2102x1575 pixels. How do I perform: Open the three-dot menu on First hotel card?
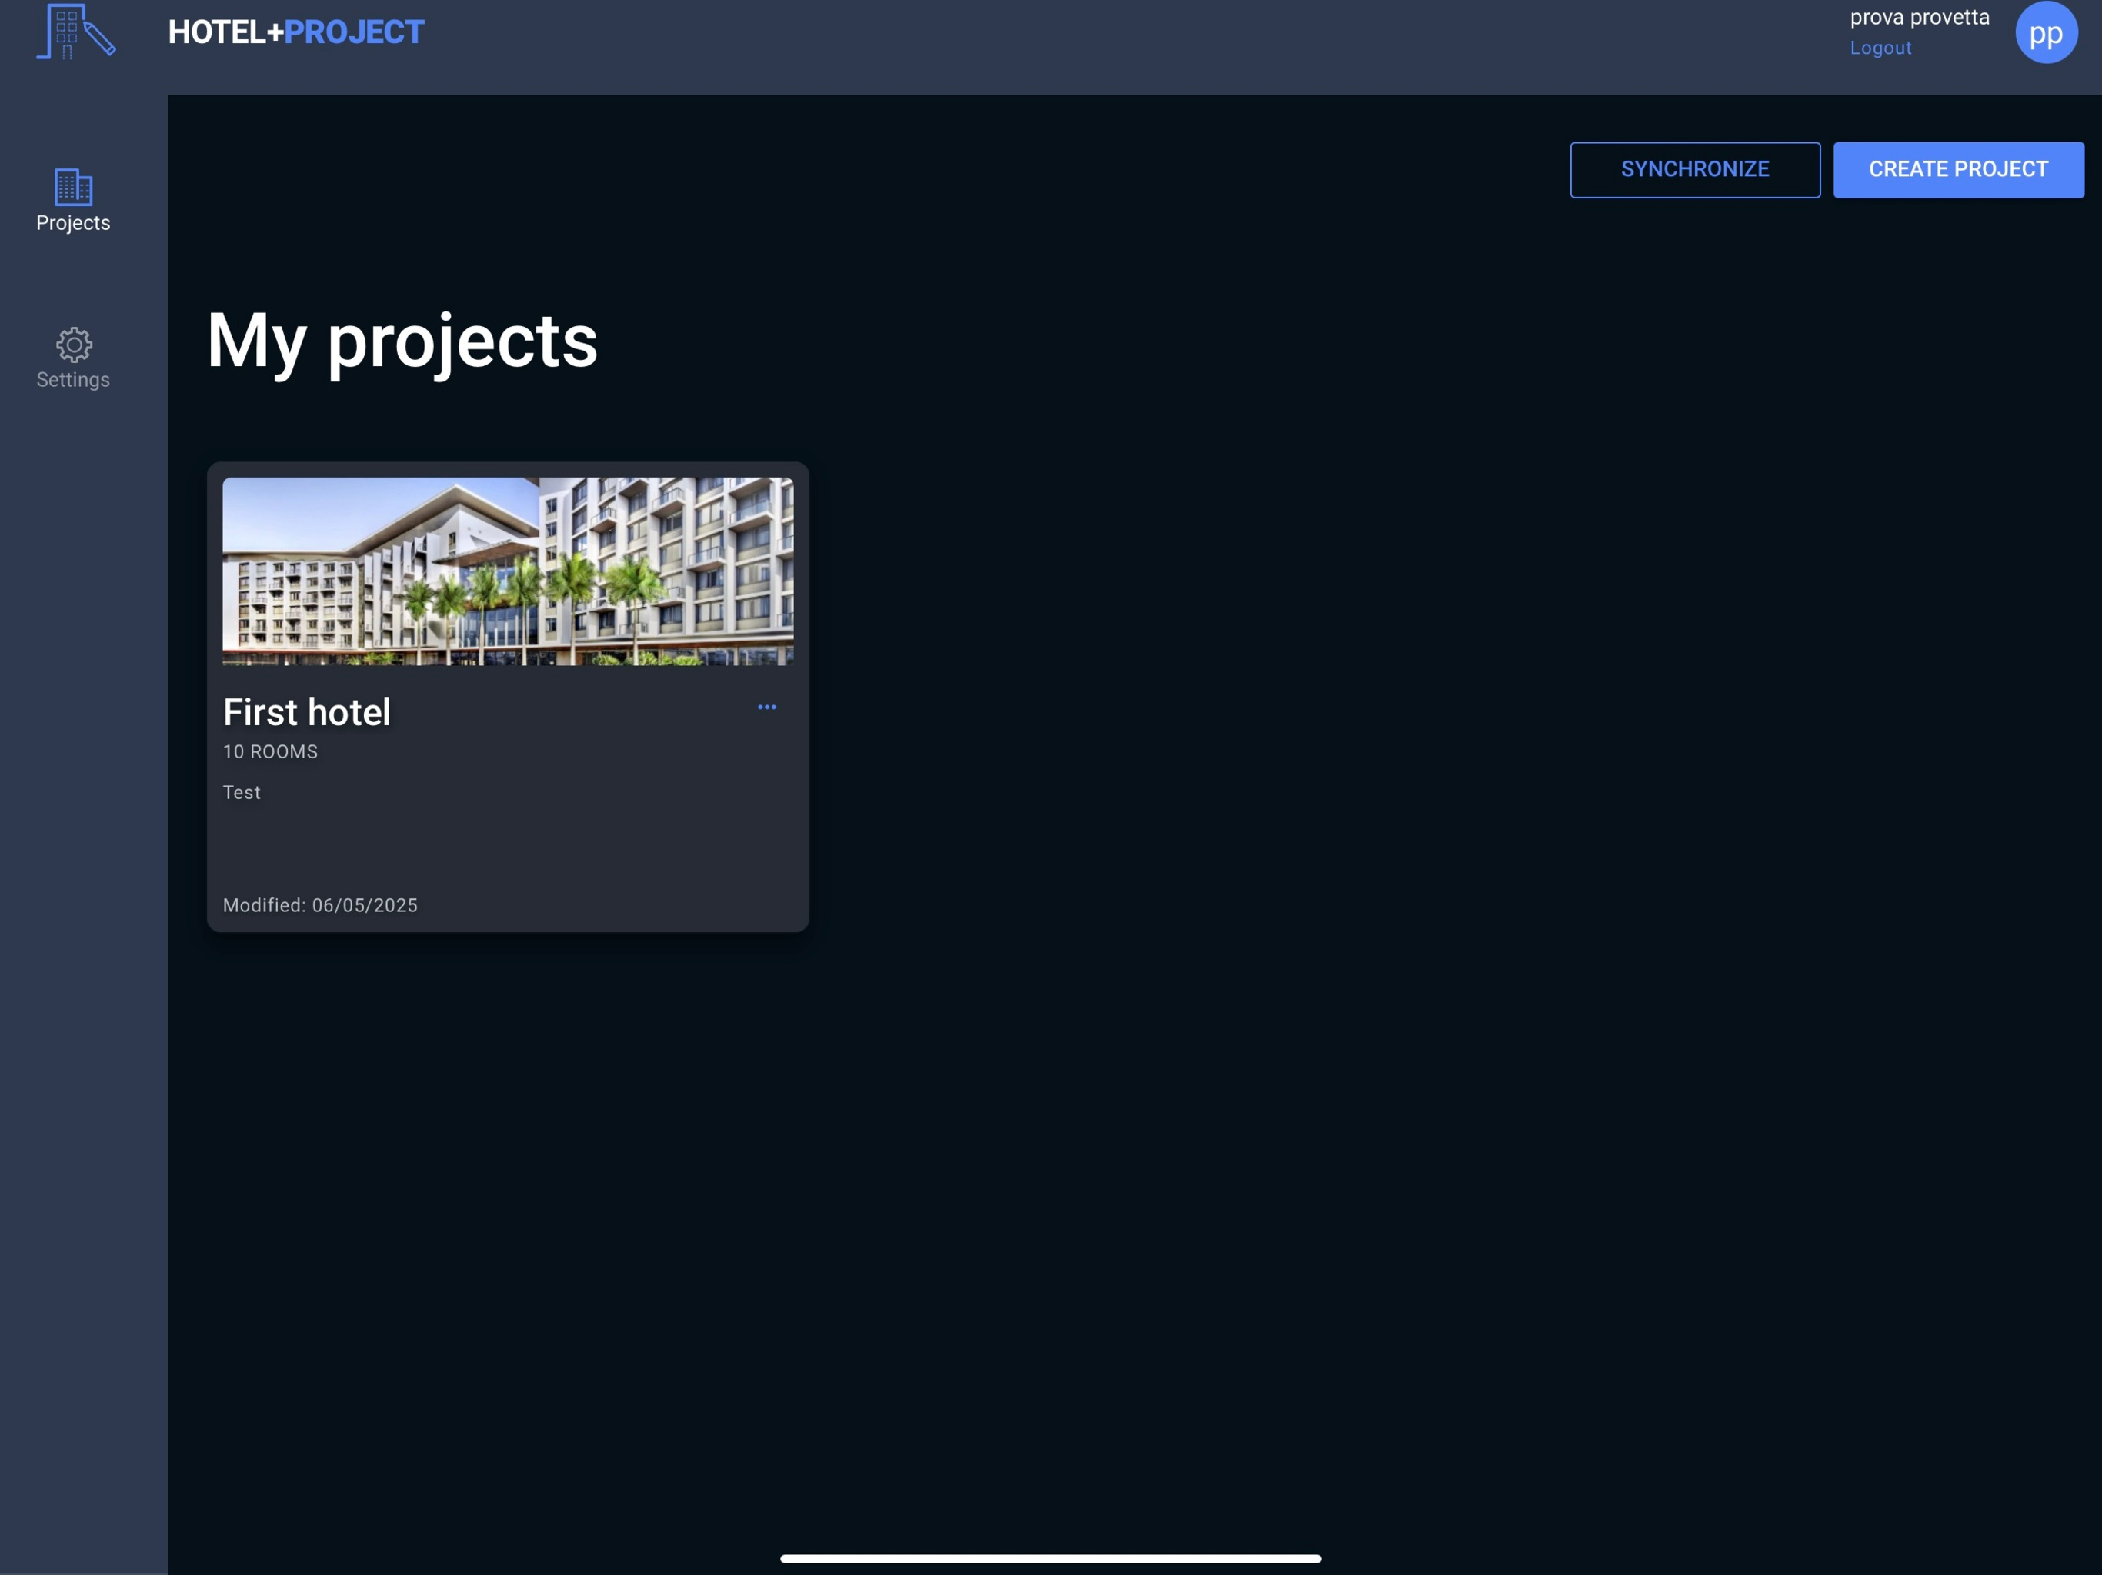[767, 707]
